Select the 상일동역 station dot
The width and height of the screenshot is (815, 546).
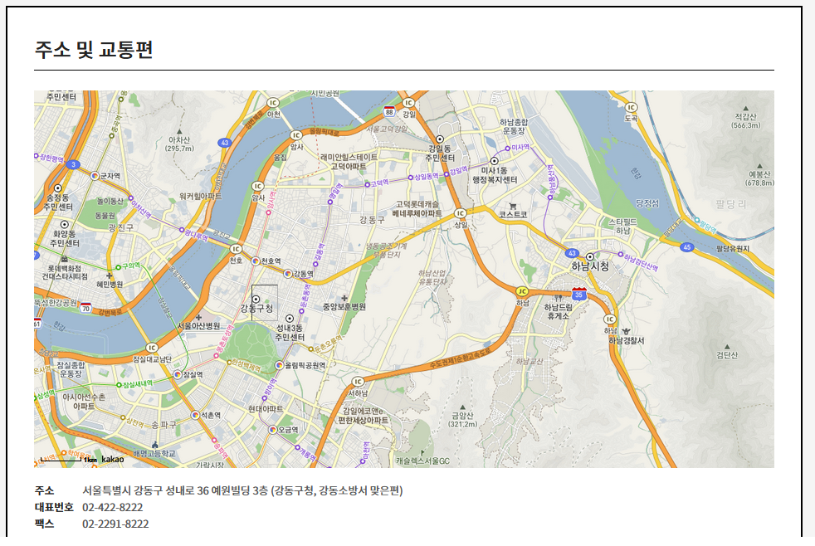[410, 178]
